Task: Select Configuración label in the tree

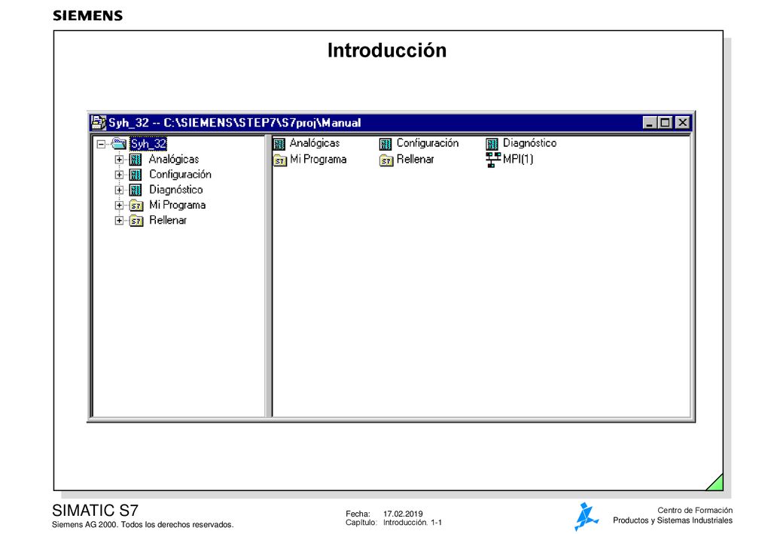Action: [x=180, y=174]
